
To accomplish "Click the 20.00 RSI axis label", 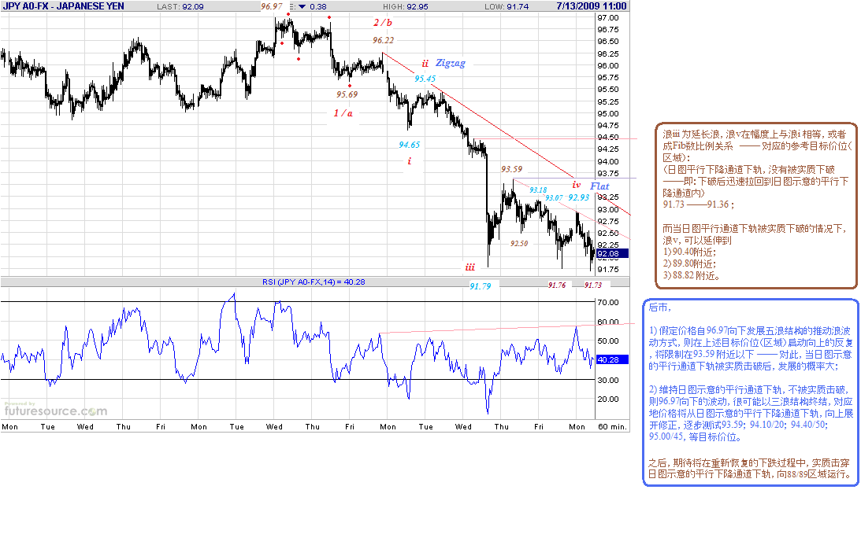I will tap(608, 400).
